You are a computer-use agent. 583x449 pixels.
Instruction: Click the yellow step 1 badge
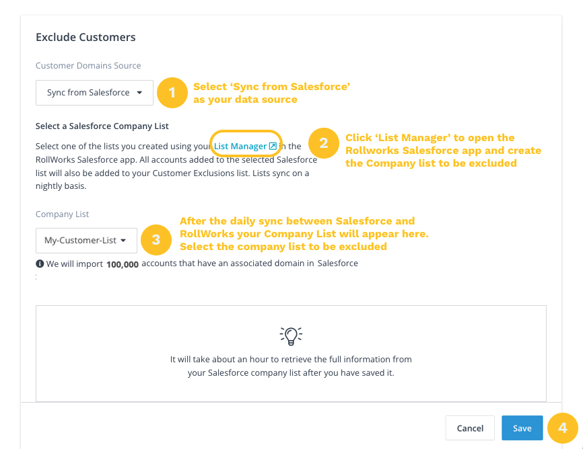pos(172,93)
